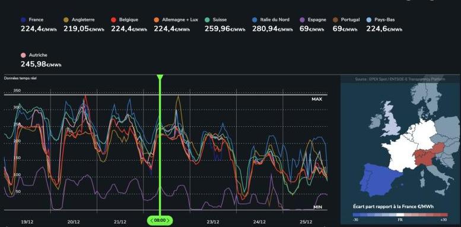Click the Écart par rapport à la France caption
This screenshot has width=461, height=227.
coord(393,207)
